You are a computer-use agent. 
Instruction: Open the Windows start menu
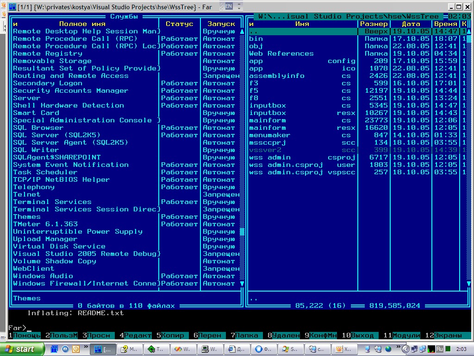(21, 349)
